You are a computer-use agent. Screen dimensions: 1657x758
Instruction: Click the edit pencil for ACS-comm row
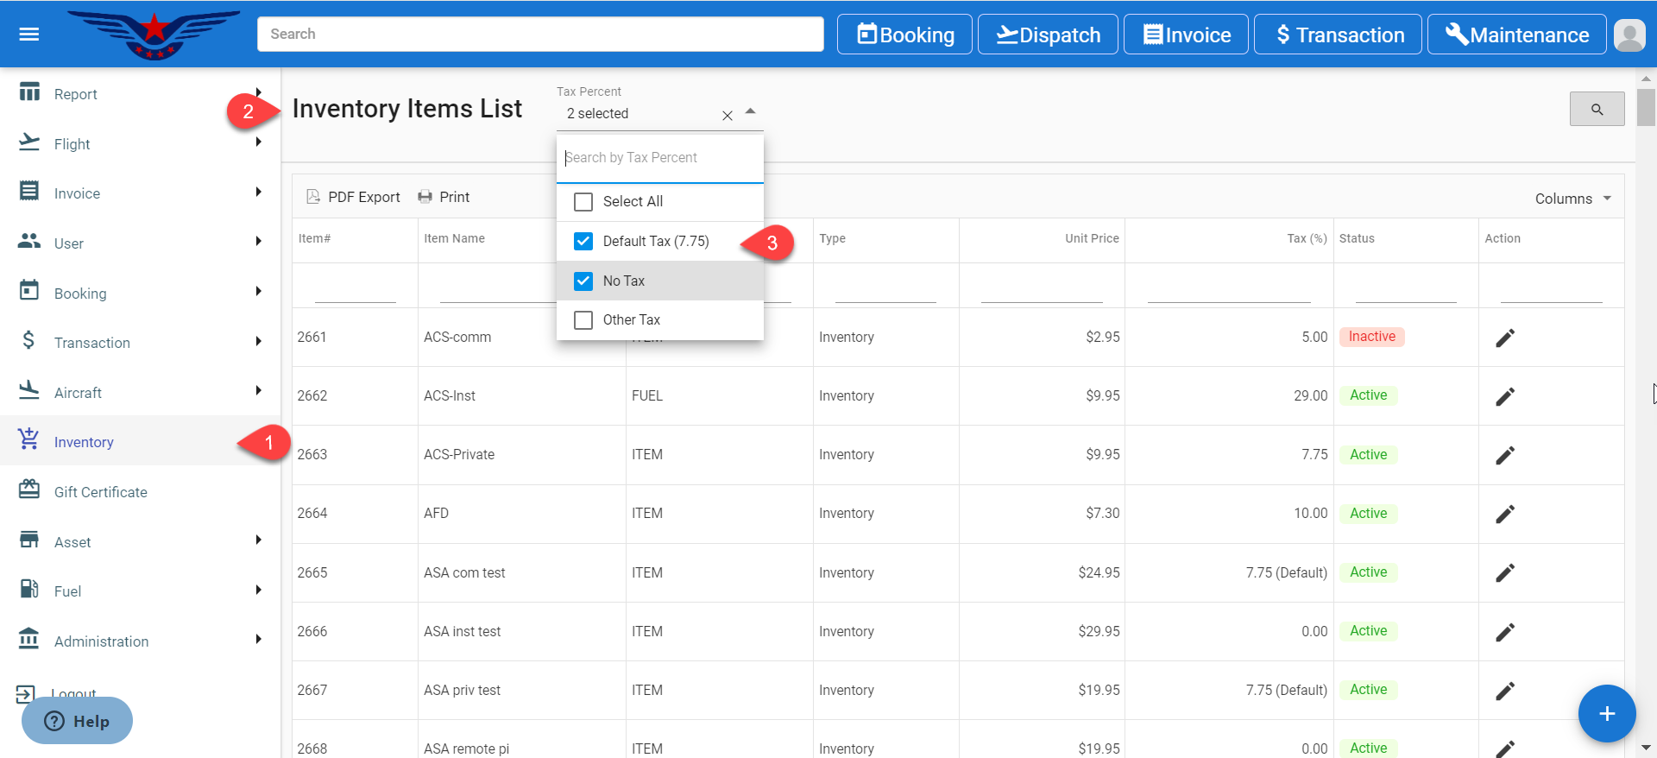tap(1504, 338)
